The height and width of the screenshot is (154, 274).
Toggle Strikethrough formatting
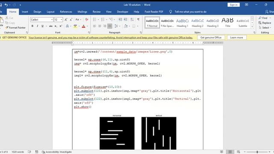(x=51, y=26)
